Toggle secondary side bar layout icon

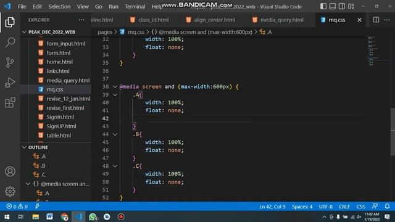(341, 6)
